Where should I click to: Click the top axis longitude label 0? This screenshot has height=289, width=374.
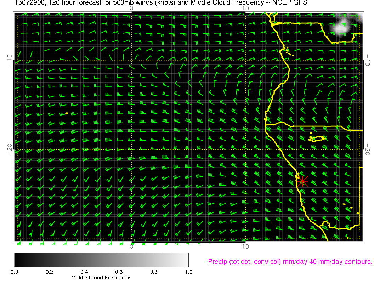click(131, 8)
